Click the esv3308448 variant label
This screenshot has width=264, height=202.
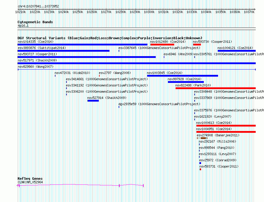pyautogui.click(x=229, y=91)
